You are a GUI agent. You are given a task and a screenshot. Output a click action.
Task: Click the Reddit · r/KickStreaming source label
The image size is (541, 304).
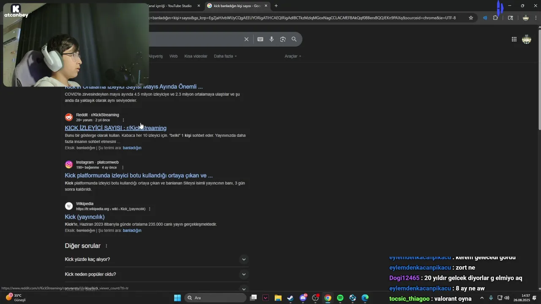point(98,115)
